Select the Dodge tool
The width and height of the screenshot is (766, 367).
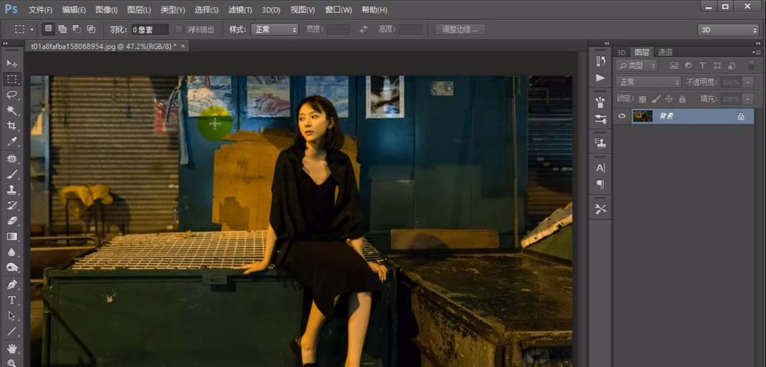12,267
